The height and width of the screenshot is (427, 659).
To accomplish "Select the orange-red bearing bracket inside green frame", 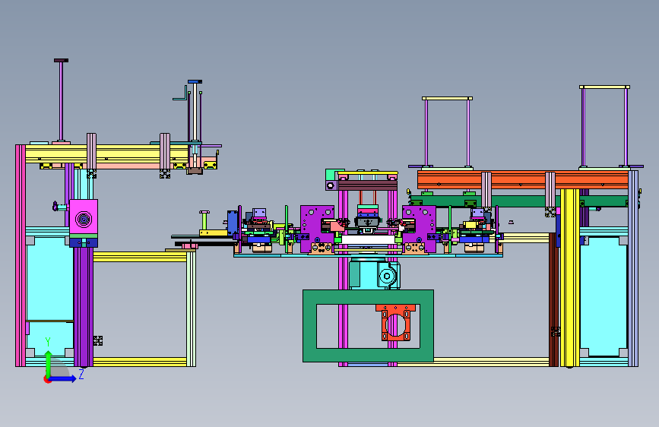I will tap(395, 323).
